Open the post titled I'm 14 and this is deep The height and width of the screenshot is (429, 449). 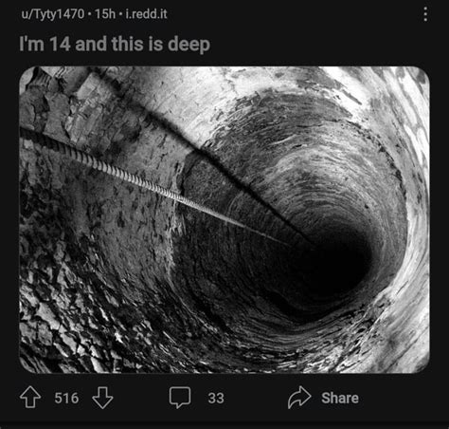coord(115,44)
